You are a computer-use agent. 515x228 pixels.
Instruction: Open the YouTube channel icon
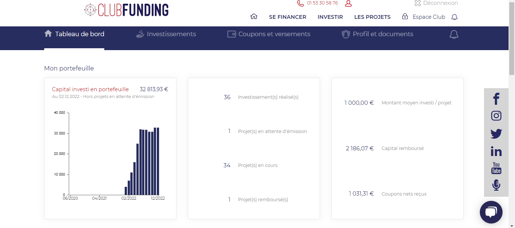click(496, 168)
